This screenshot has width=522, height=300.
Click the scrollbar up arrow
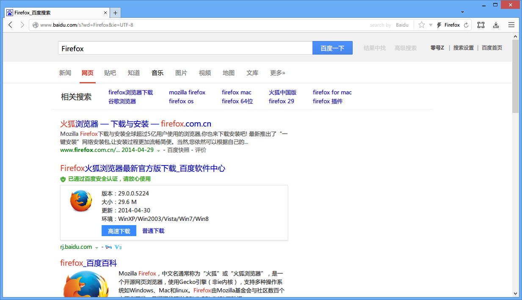tap(515, 36)
